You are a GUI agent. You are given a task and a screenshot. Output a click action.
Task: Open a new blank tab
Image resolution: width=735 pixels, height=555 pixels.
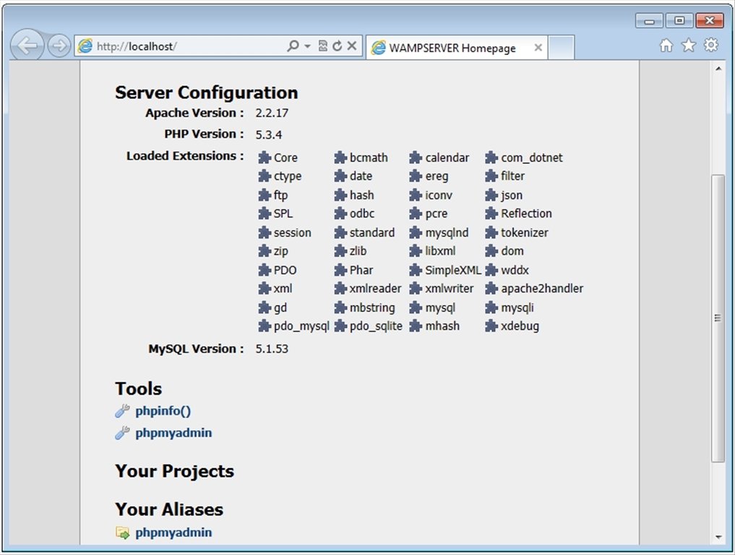[561, 48]
